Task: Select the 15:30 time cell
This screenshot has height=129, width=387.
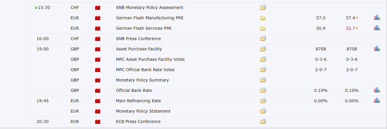Action: 44,7
